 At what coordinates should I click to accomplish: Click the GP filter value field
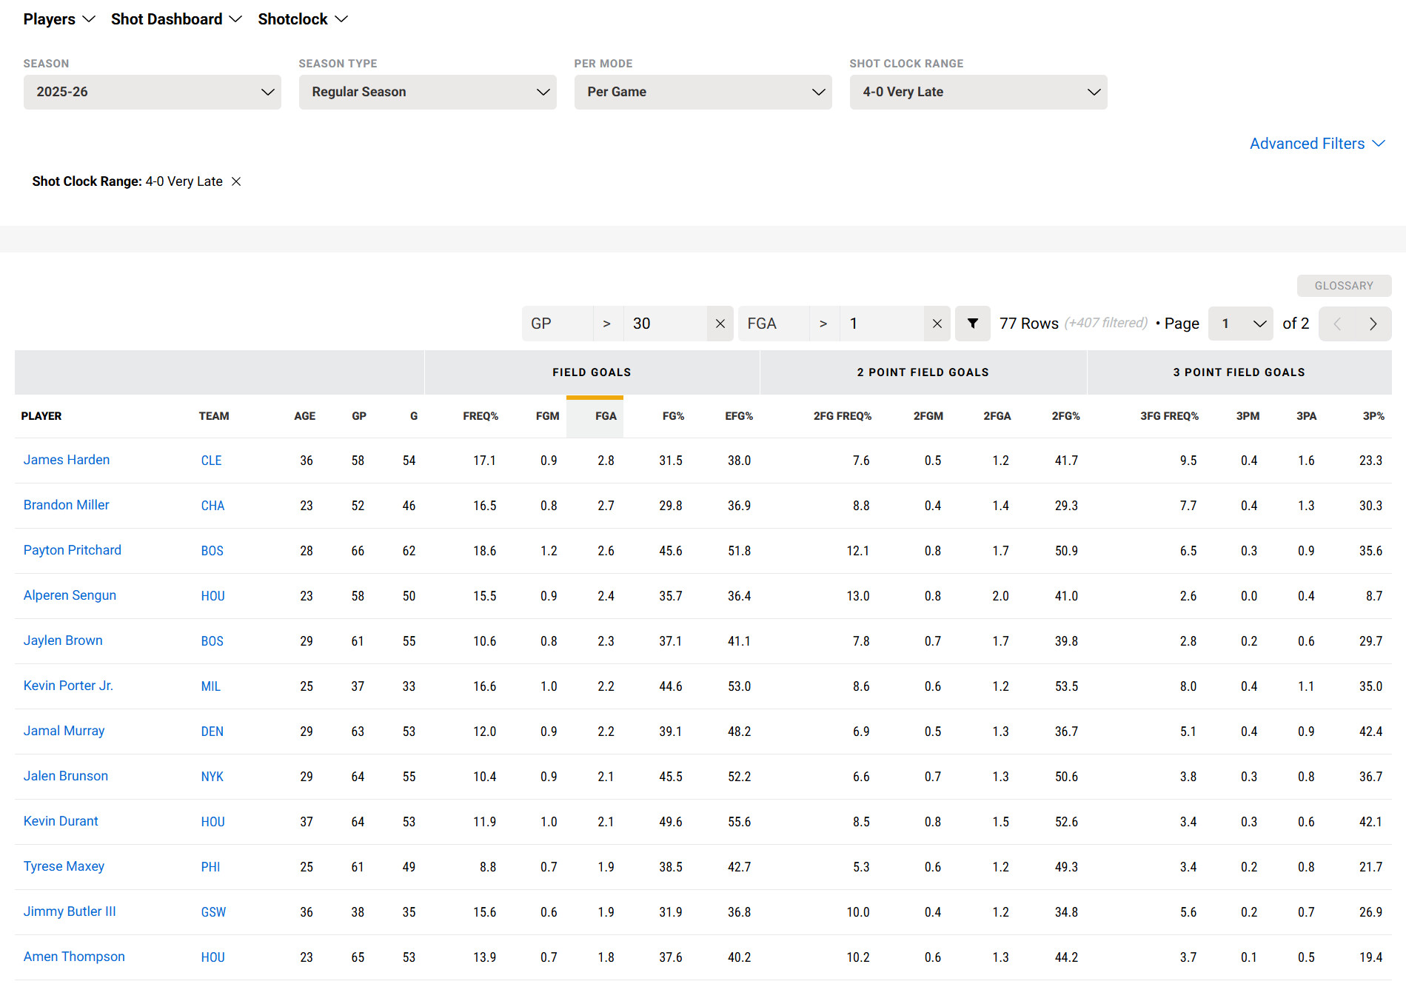click(x=664, y=324)
